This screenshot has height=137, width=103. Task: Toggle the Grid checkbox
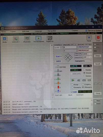72,92
